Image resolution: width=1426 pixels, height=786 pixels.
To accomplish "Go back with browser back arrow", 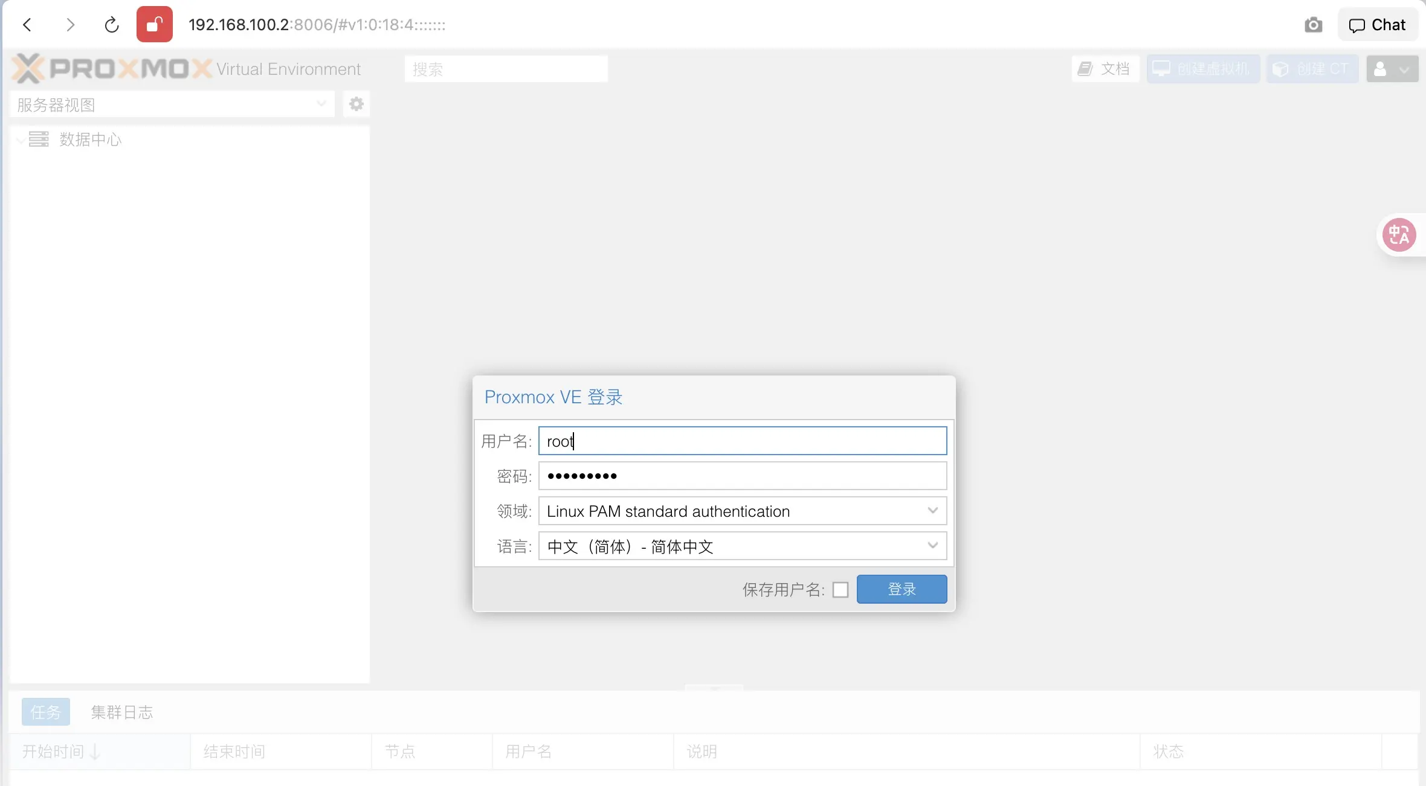I will (x=27, y=25).
